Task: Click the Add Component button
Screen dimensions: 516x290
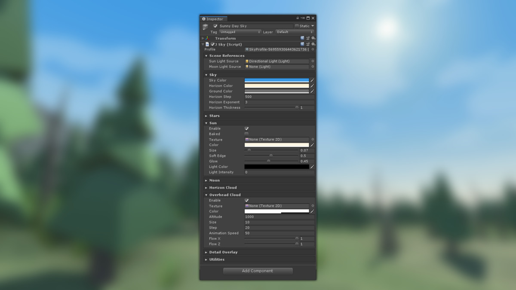Action: point(258,271)
